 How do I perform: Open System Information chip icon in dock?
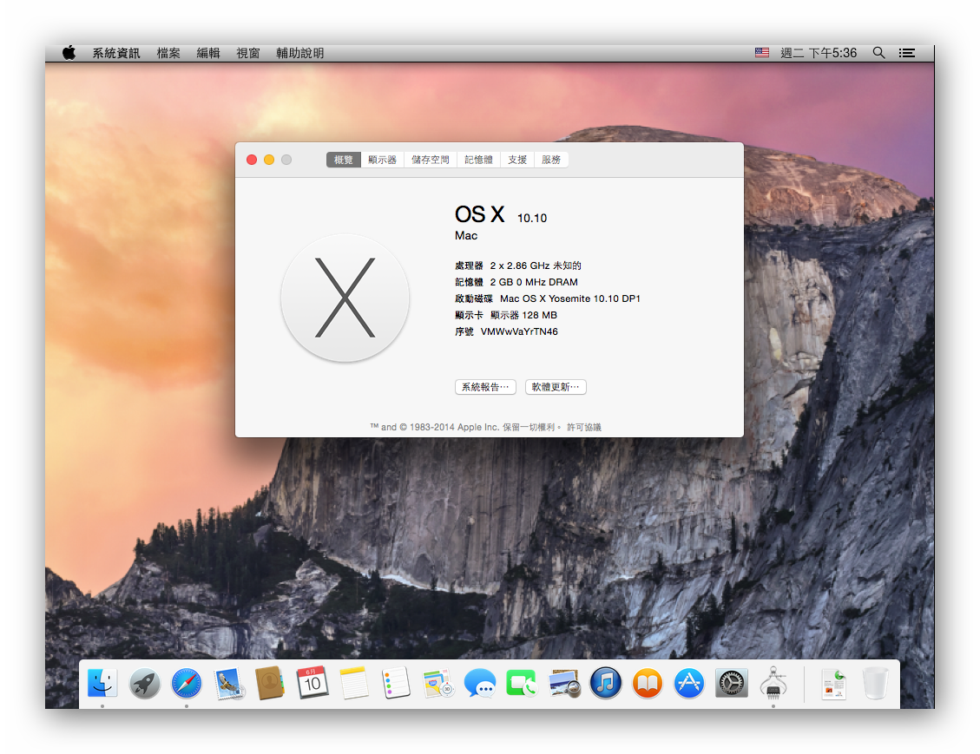pyautogui.click(x=773, y=683)
